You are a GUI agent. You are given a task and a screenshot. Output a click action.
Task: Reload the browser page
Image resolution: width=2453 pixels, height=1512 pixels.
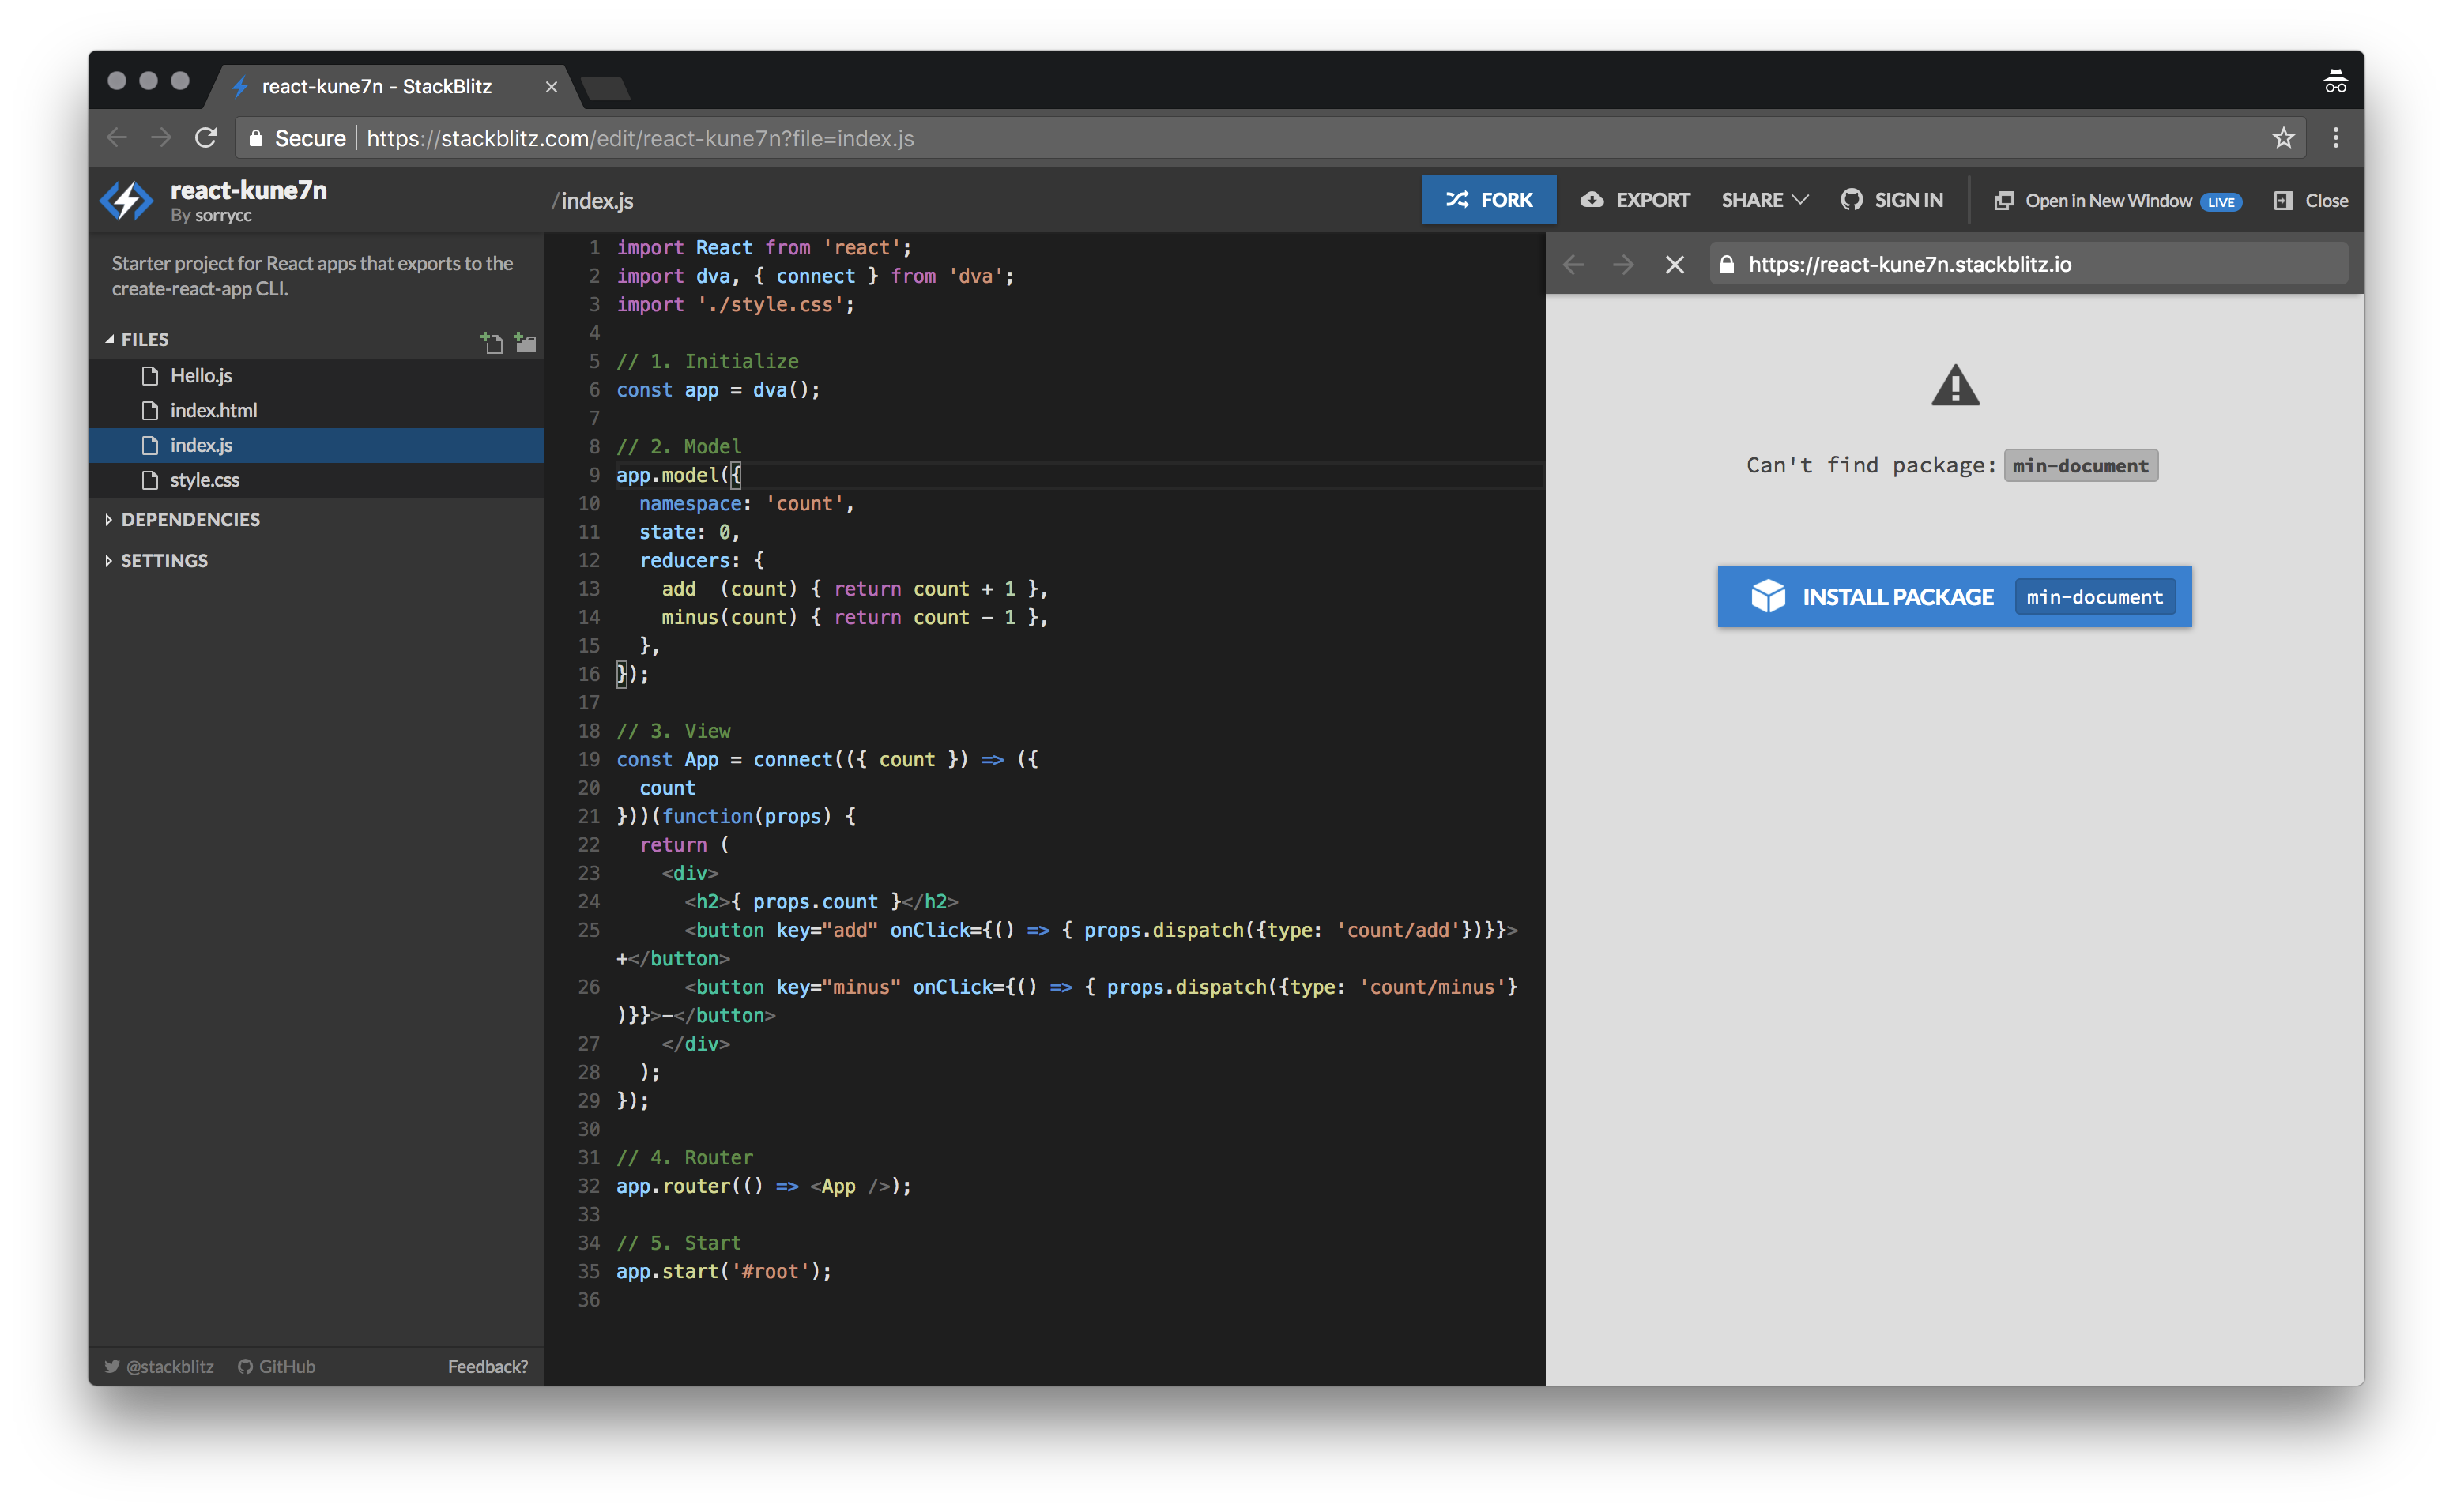pos(206,138)
